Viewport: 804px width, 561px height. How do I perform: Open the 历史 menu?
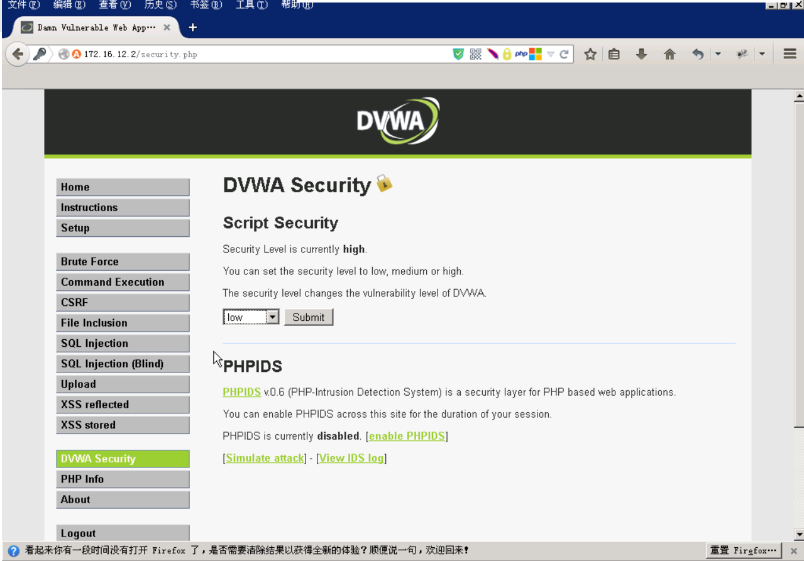[160, 4]
